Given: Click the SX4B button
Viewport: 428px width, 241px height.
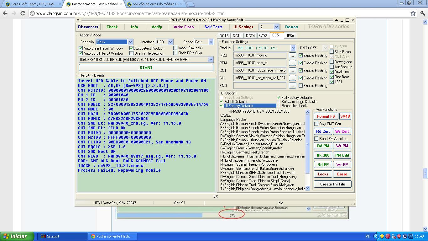Looking at the screenshot, I should [x=345, y=116].
